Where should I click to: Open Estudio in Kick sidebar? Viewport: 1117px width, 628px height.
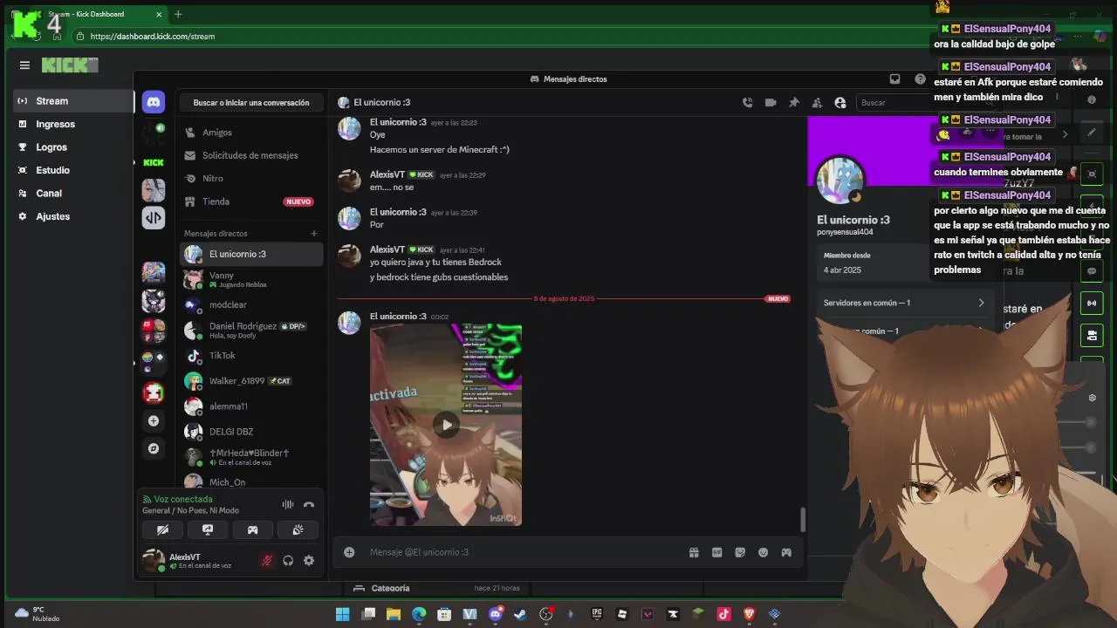(x=72, y=170)
